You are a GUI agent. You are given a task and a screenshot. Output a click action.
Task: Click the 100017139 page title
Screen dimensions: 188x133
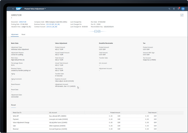tap(16, 15)
